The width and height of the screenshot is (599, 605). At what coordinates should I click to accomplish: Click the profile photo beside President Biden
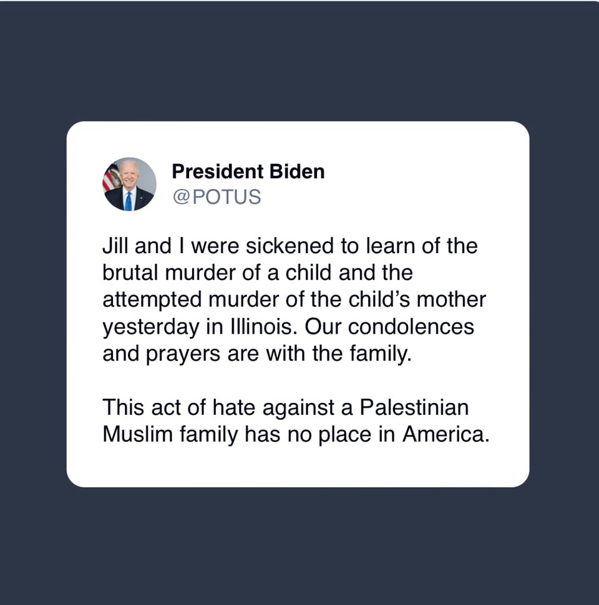[x=129, y=184]
